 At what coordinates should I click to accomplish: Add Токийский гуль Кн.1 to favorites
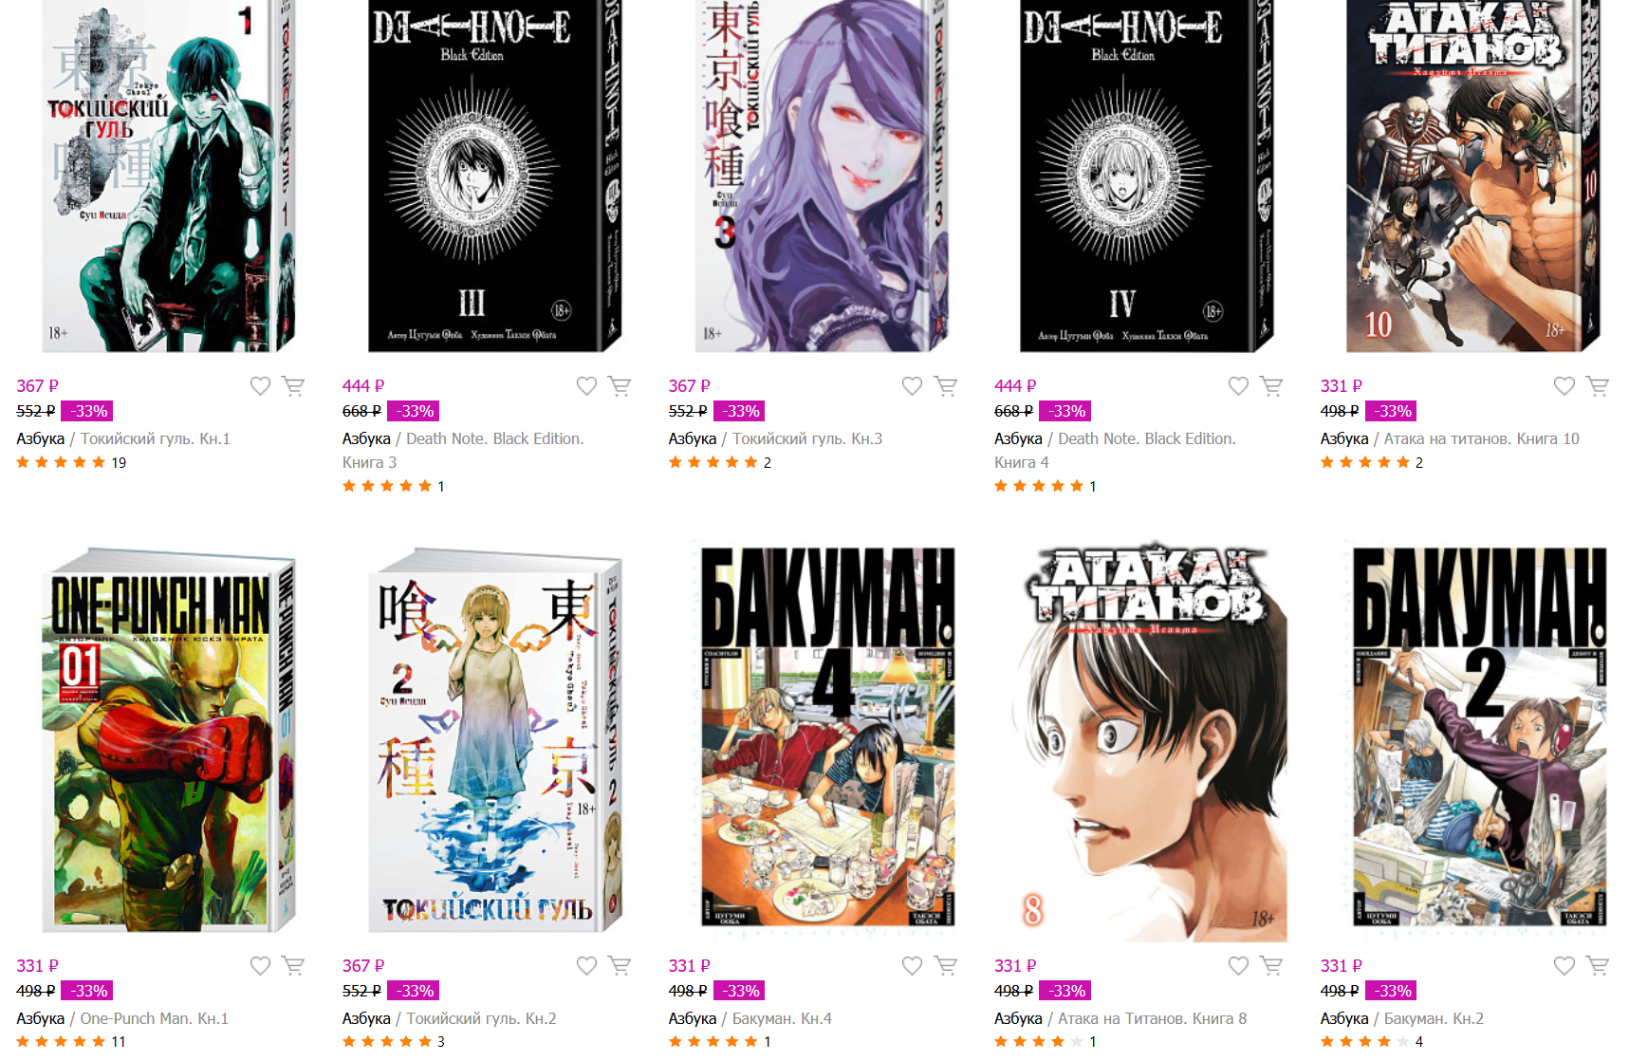pos(260,386)
